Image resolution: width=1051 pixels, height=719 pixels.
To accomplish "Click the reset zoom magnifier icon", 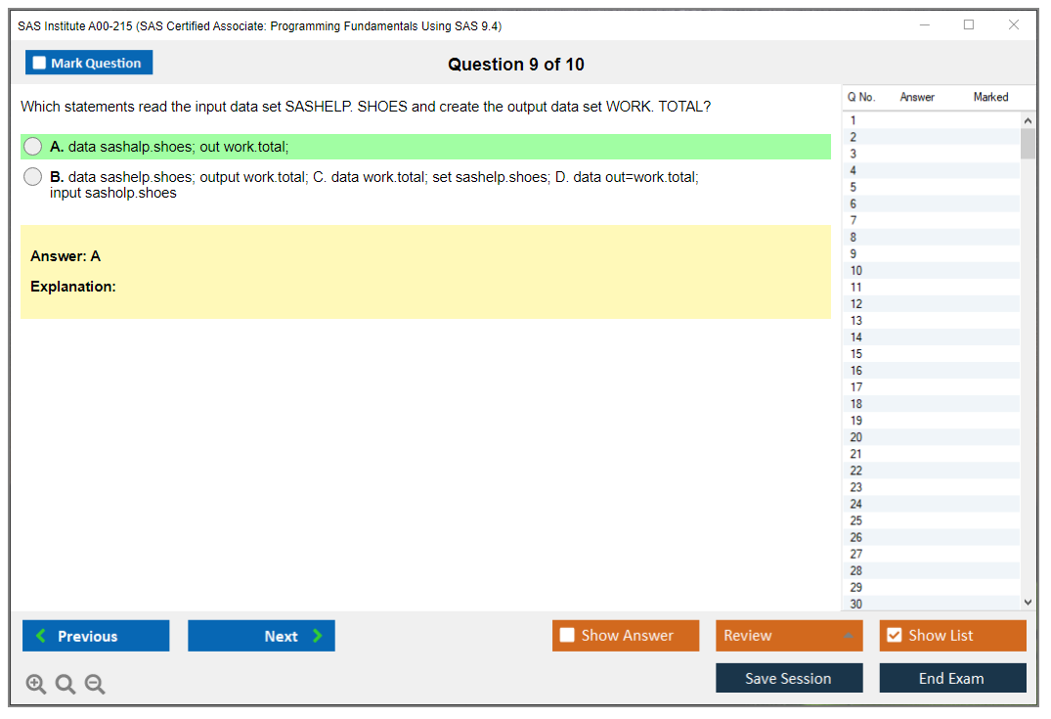I will 66,685.
